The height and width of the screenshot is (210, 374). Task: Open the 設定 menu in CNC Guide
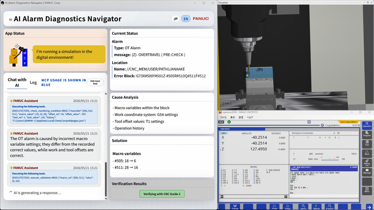[x=241, y=117]
